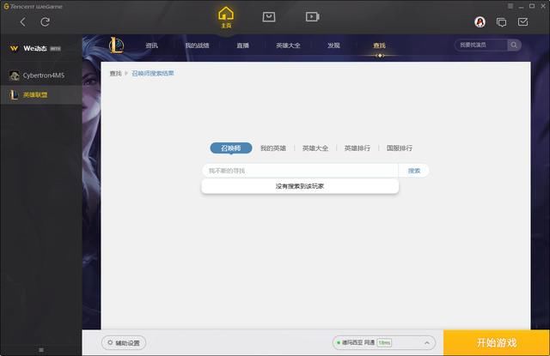Click the Cybertron4MS avatar icon
This screenshot has width=550, height=356.
point(15,75)
